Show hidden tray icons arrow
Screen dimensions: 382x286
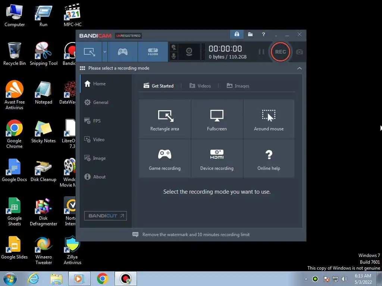(x=306, y=279)
